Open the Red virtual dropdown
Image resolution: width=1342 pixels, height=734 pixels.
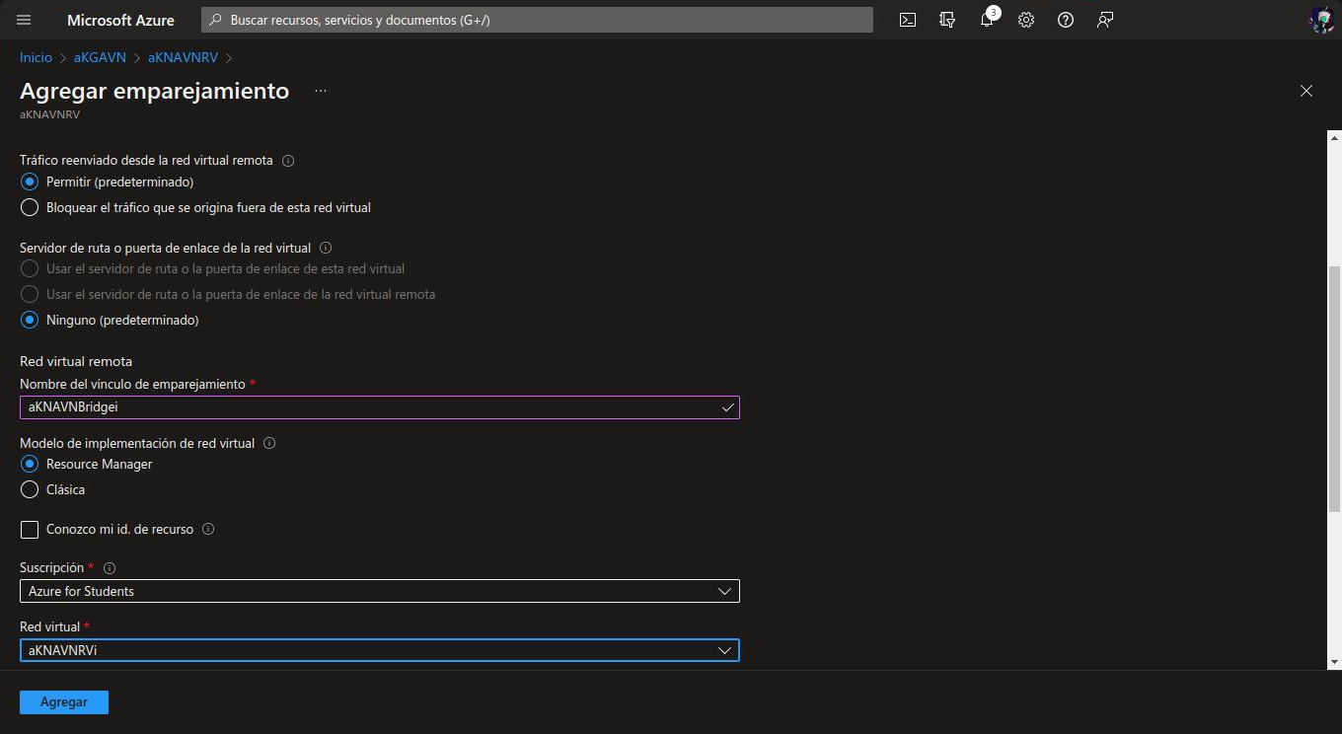pos(380,650)
